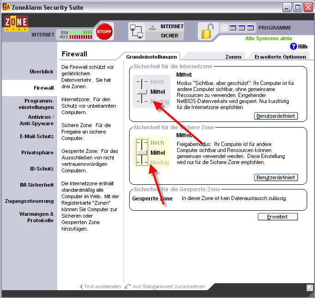Click Auf Standardwert zurücksetzen link

(x=169, y=286)
